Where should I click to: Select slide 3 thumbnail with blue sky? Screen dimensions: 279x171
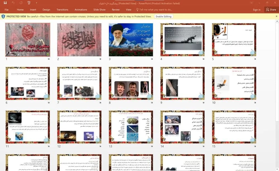tap(131, 40)
